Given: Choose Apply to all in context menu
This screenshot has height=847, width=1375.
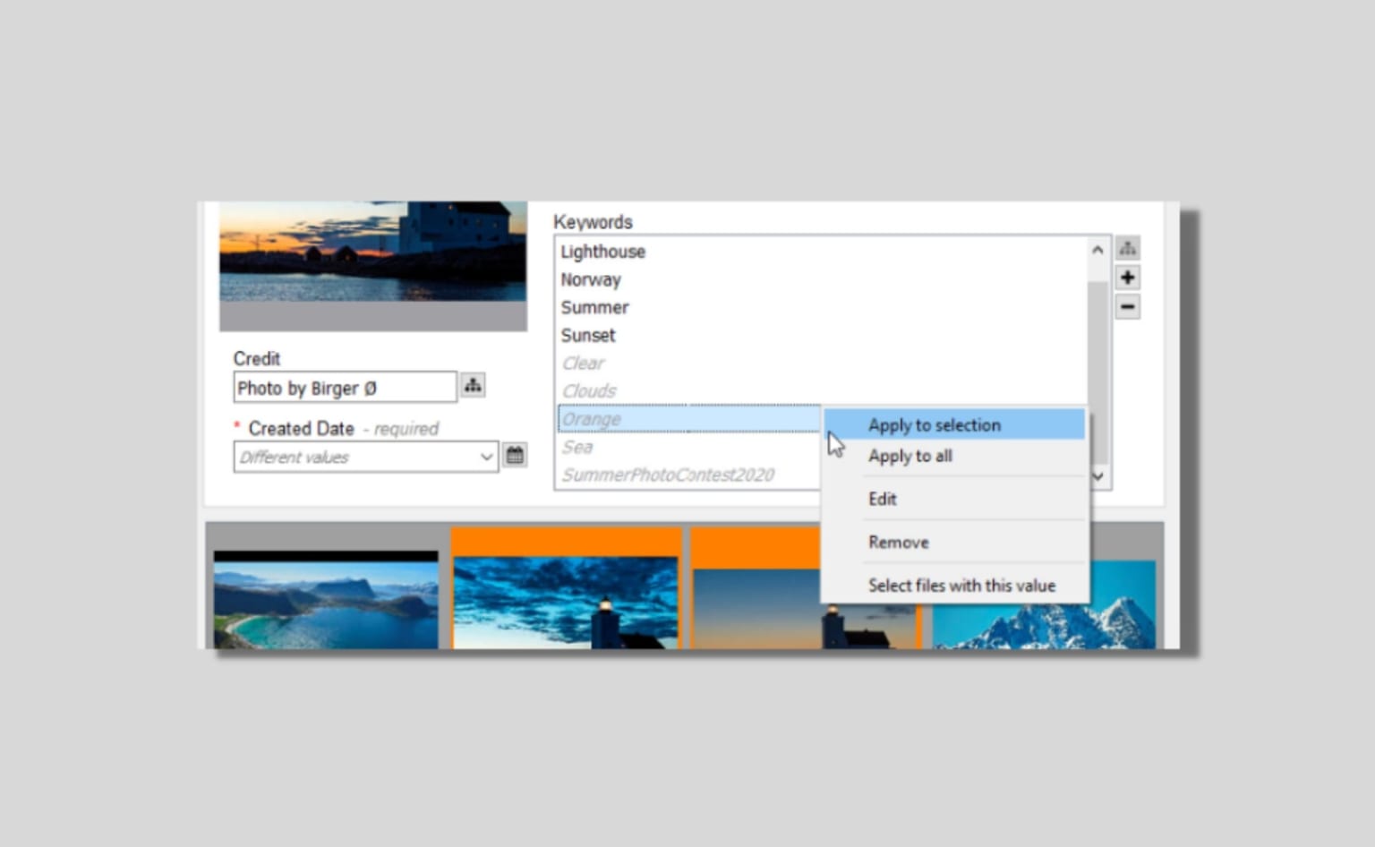Looking at the screenshot, I should 954,457.
